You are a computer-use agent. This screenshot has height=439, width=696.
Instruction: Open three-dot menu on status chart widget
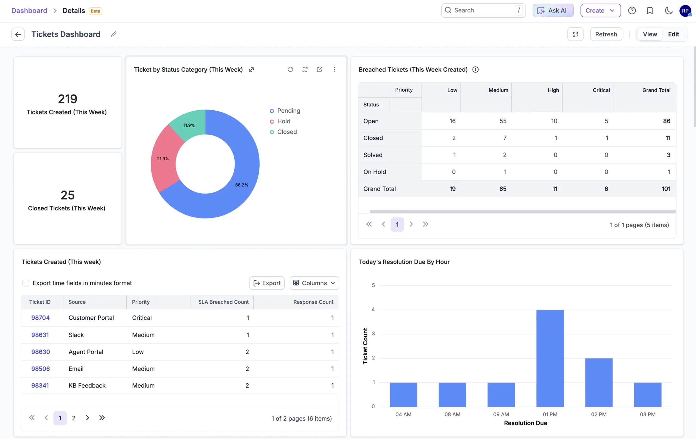(x=334, y=69)
